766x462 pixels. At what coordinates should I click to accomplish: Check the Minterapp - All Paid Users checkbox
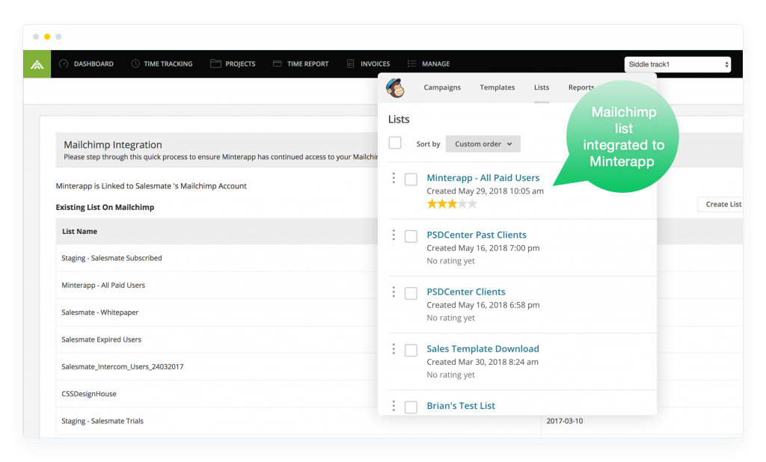[x=411, y=179]
